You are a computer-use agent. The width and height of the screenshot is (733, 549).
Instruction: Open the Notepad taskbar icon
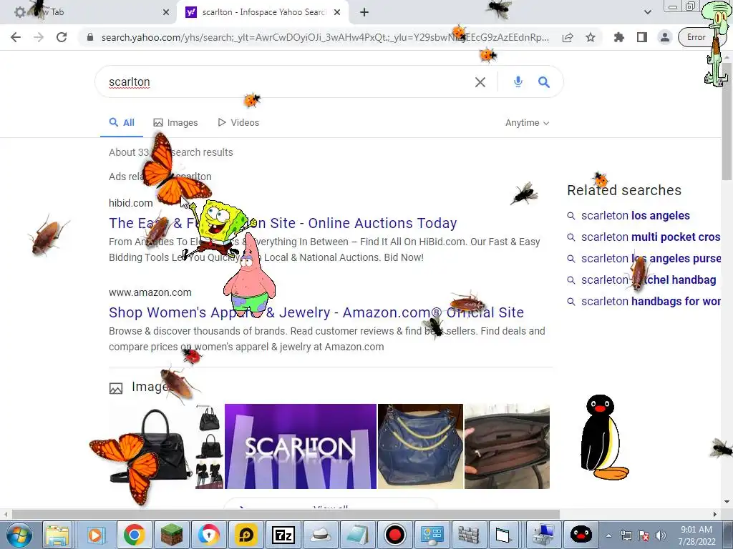point(358,535)
